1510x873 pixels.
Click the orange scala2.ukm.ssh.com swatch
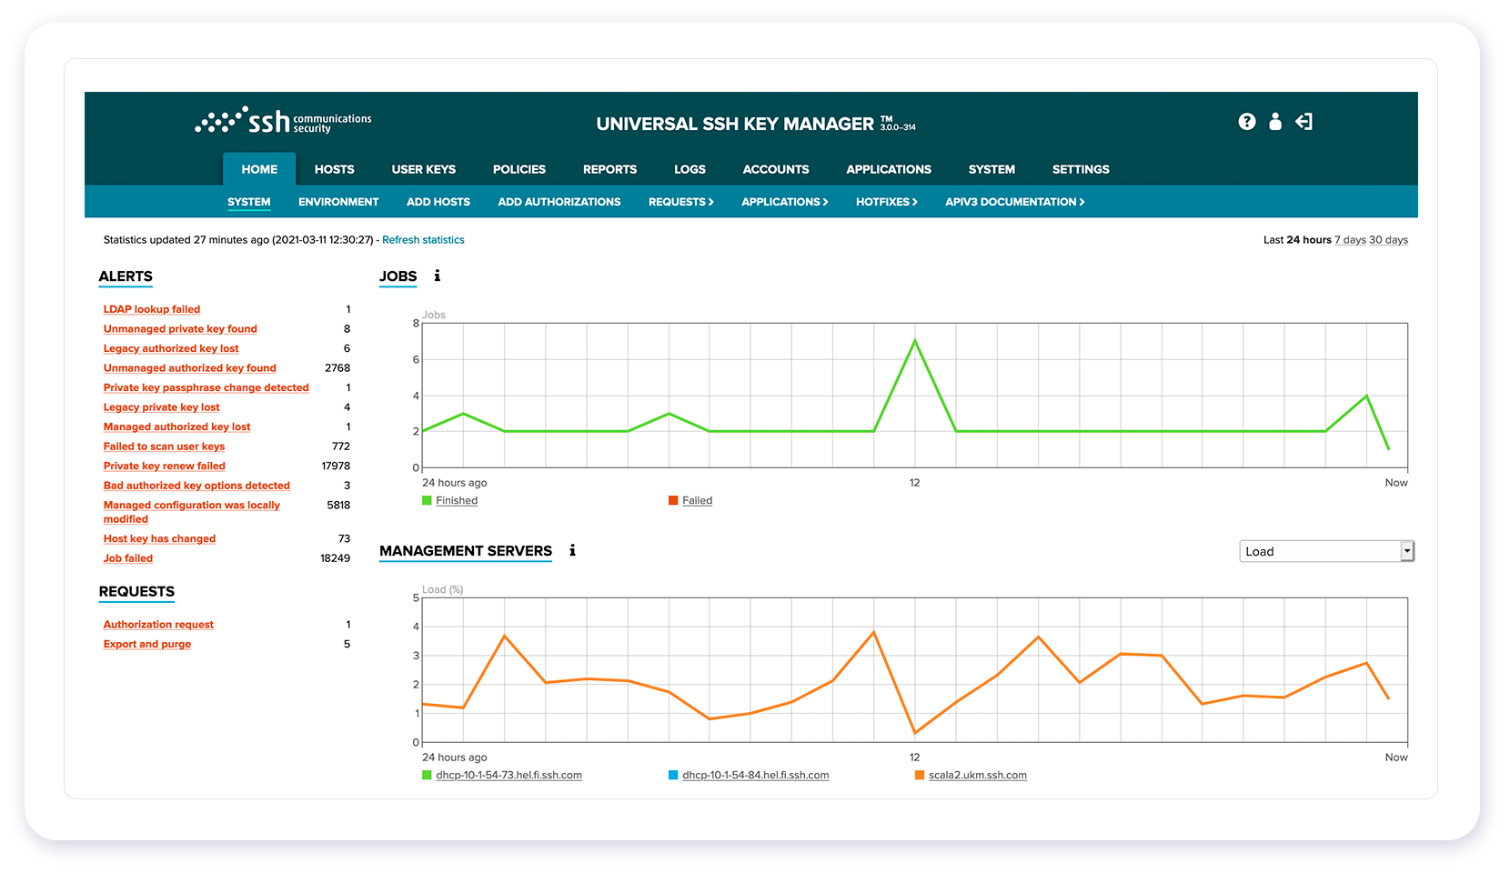click(920, 775)
